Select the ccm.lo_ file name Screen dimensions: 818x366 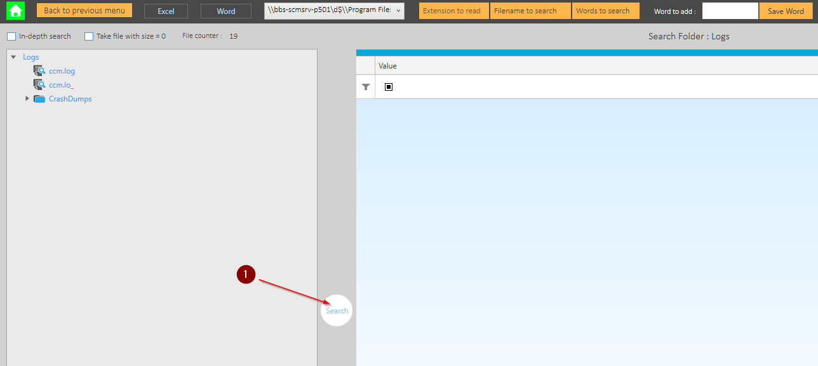[62, 85]
